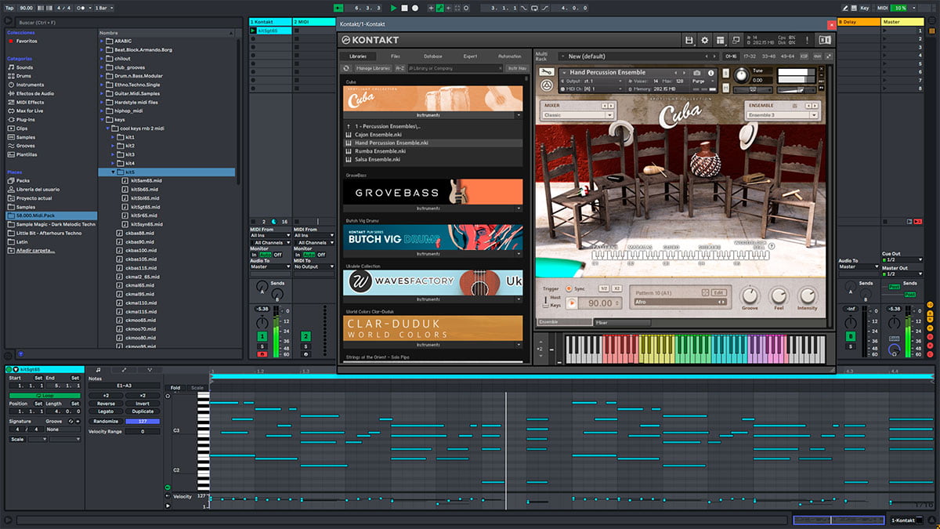Toggle track 2 activator button
Viewport: 940px width, 529px height.
[x=305, y=336]
